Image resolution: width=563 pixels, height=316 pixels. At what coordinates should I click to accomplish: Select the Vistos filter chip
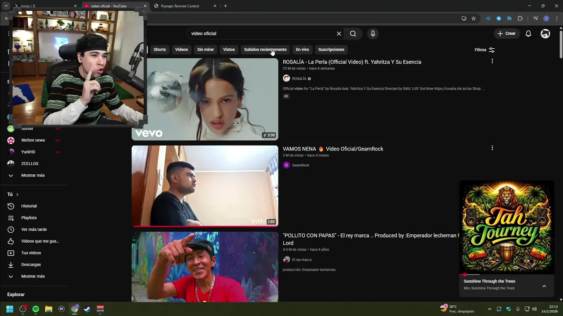click(229, 50)
